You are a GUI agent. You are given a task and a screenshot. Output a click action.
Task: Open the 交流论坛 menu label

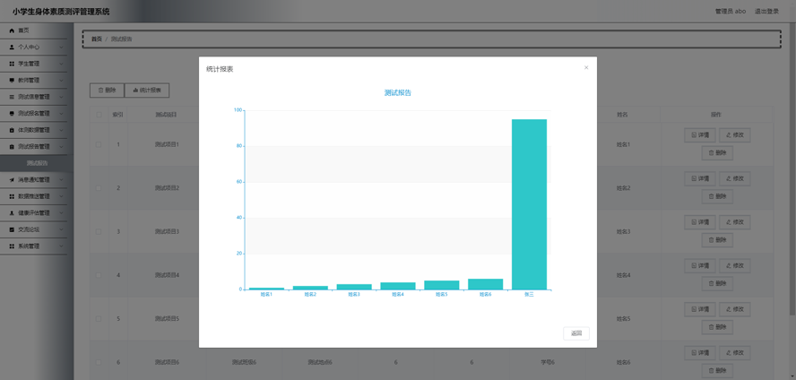click(x=29, y=229)
